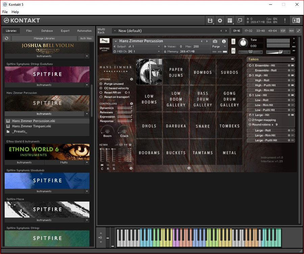This screenshot has width=304, height=254.
Task: Mute the instrument with M button
Action: click(x=233, y=51)
